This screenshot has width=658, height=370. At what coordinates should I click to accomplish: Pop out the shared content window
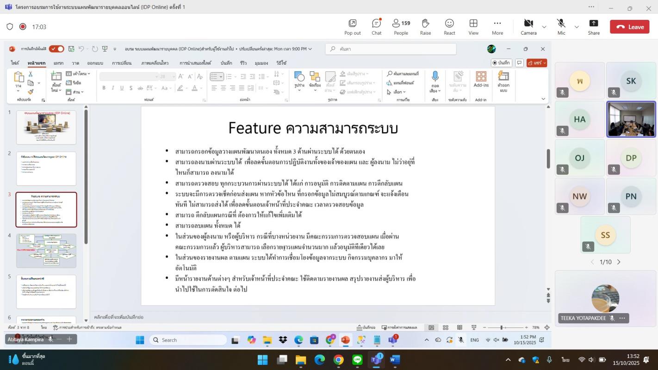pyautogui.click(x=352, y=26)
